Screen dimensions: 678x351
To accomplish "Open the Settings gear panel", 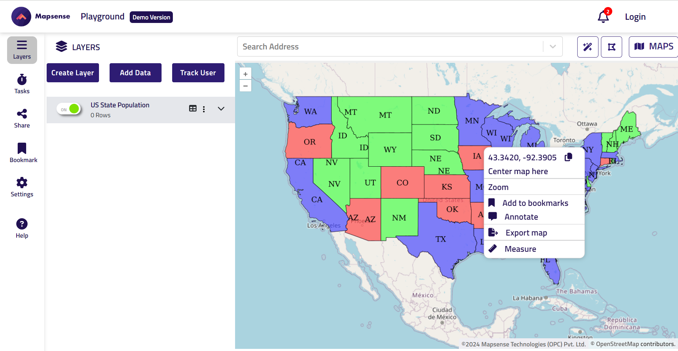I will [x=22, y=187].
